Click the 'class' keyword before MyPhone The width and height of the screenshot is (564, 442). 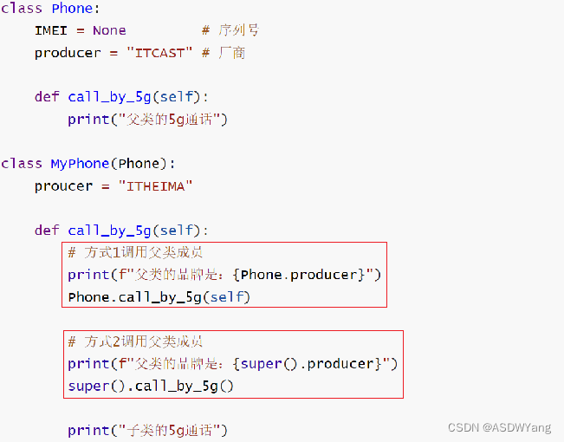click(22, 163)
